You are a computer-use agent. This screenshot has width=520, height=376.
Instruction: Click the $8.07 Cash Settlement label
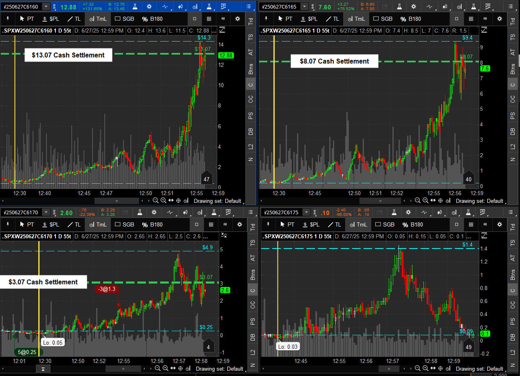(x=334, y=61)
